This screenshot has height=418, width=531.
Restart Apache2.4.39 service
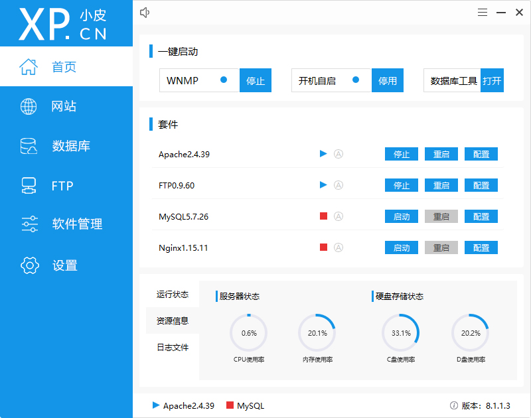[441, 154]
